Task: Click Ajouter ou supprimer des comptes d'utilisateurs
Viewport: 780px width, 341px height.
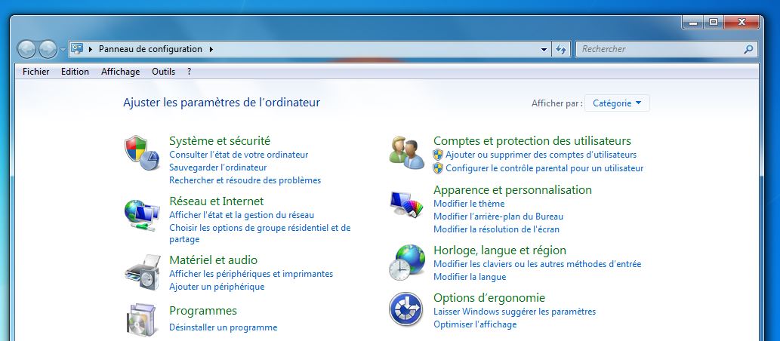Action: point(541,155)
